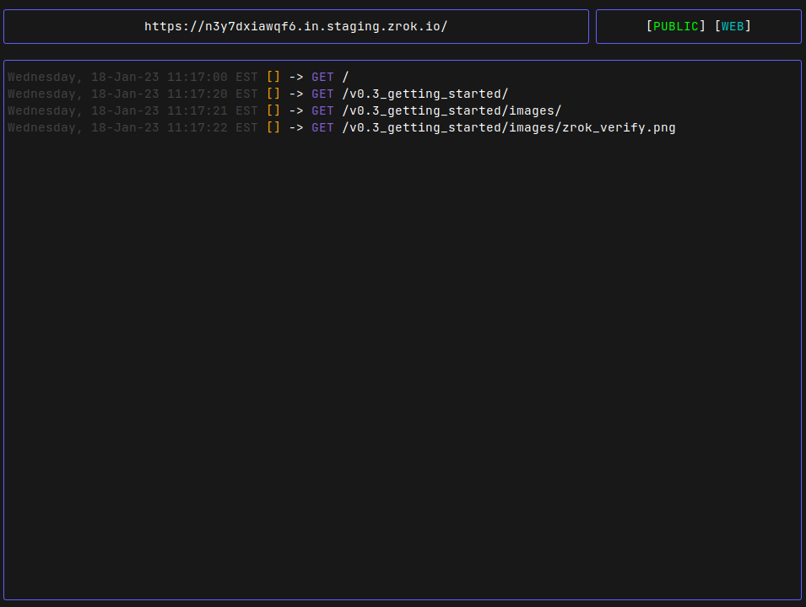Image resolution: width=806 pixels, height=607 pixels.
Task: Click the 11:17:20 EST timestamp
Action: (213, 94)
